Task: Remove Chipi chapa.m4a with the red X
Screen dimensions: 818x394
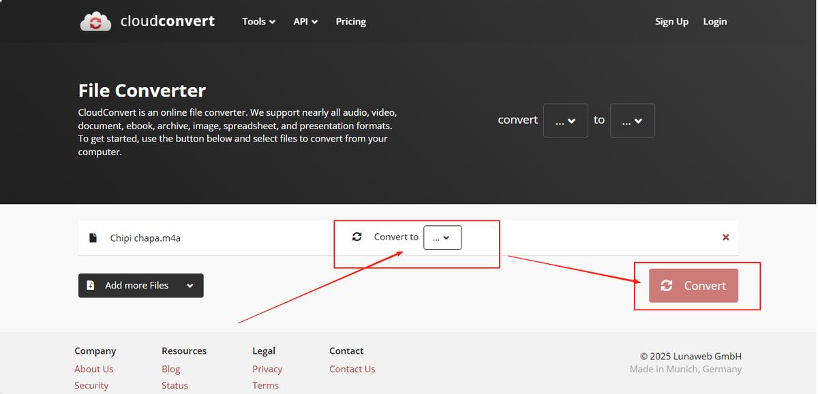Action: tap(725, 237)
